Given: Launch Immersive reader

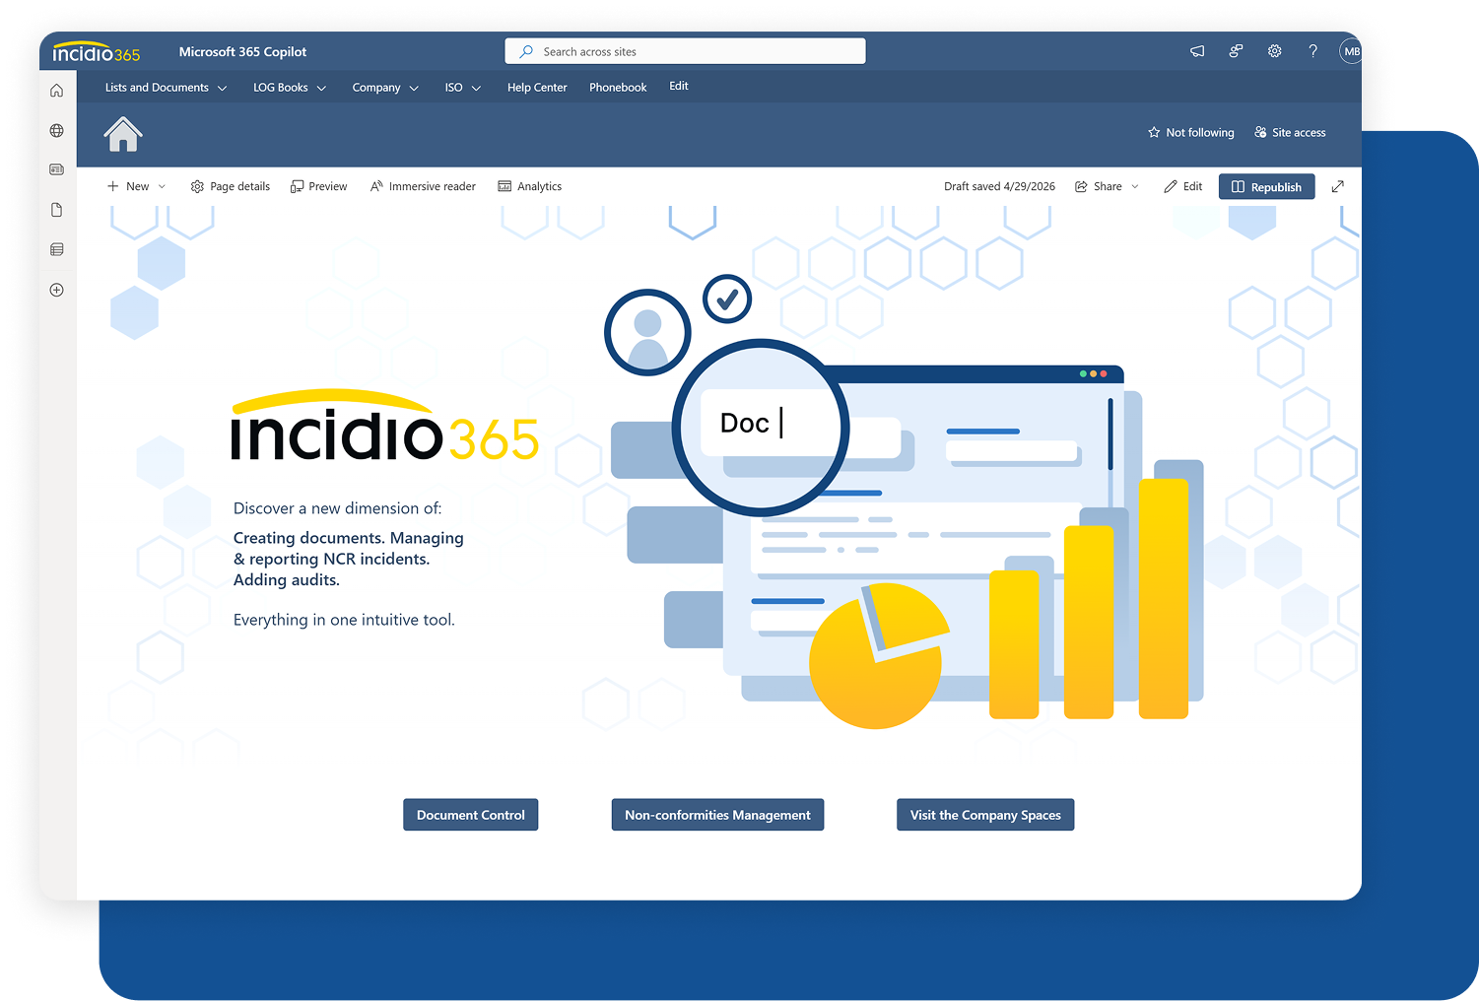Looking at the screenshot, I should (423, 186).
